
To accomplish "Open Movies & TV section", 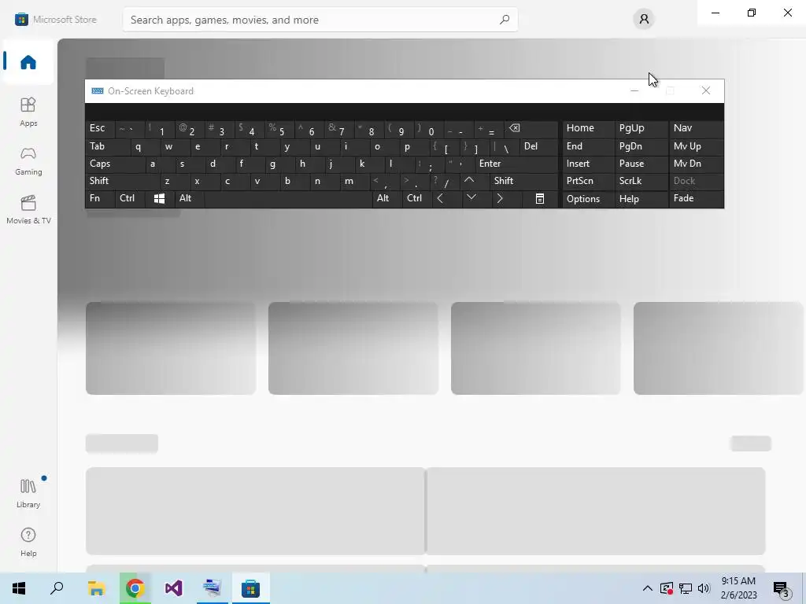I will tap(28, 209).
